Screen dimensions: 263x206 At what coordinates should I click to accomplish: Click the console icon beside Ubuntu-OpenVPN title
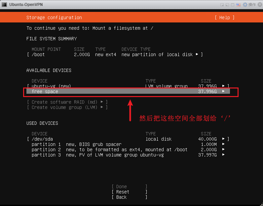pos(4,5)
